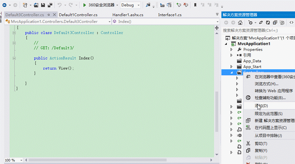Click the Show All Files icon

click(282, 23)
